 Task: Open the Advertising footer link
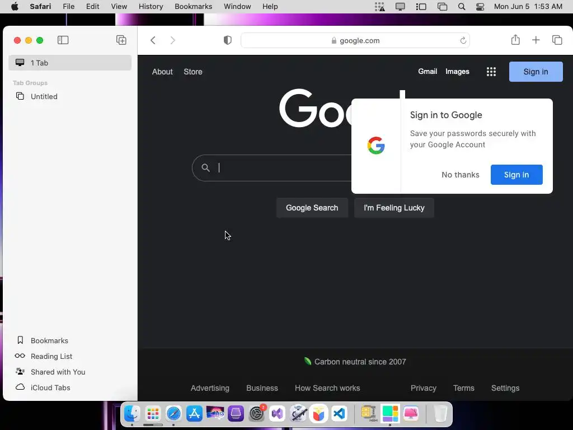pos(210,388)
